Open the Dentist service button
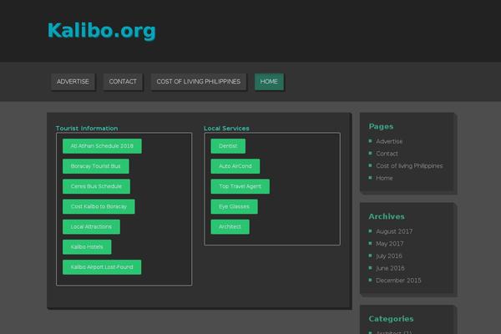Viewport: 501px width, 334px height. pos(228,146)
